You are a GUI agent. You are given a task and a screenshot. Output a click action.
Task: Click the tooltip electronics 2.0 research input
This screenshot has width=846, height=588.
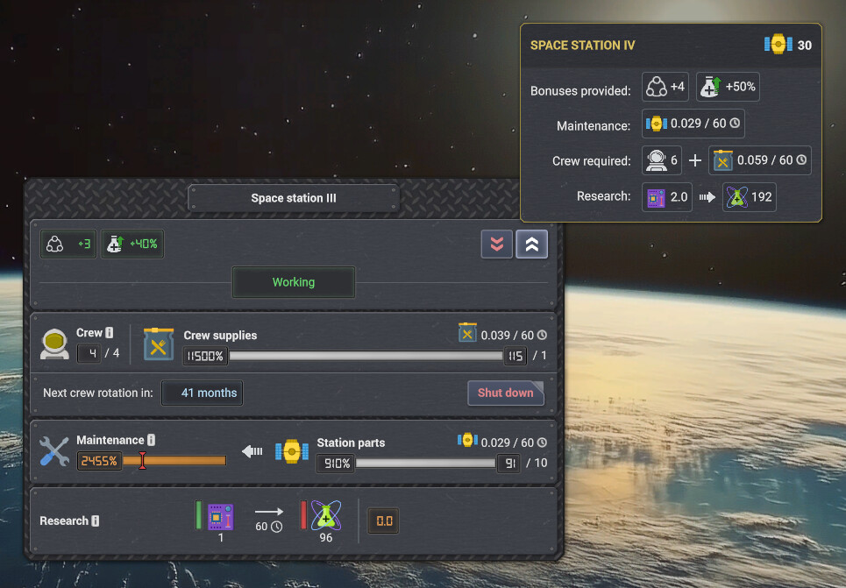(667, 197)
